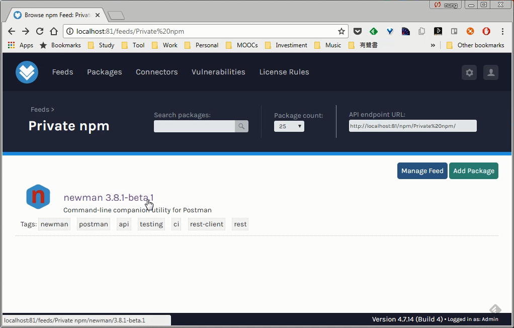
Task: Open the Music bookmarks folder
Action: click(328, 45)
